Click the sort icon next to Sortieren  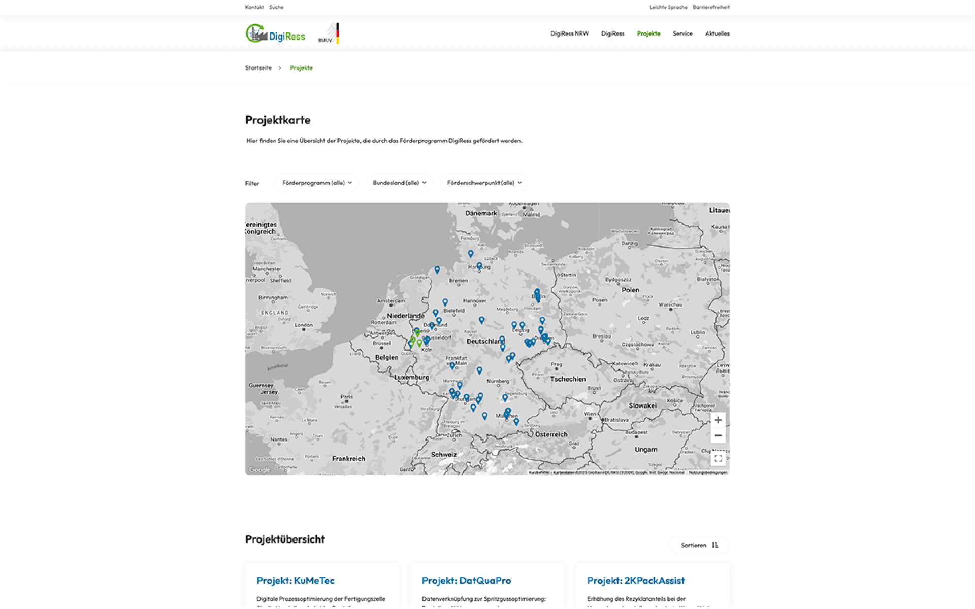(x=715, y=545)
